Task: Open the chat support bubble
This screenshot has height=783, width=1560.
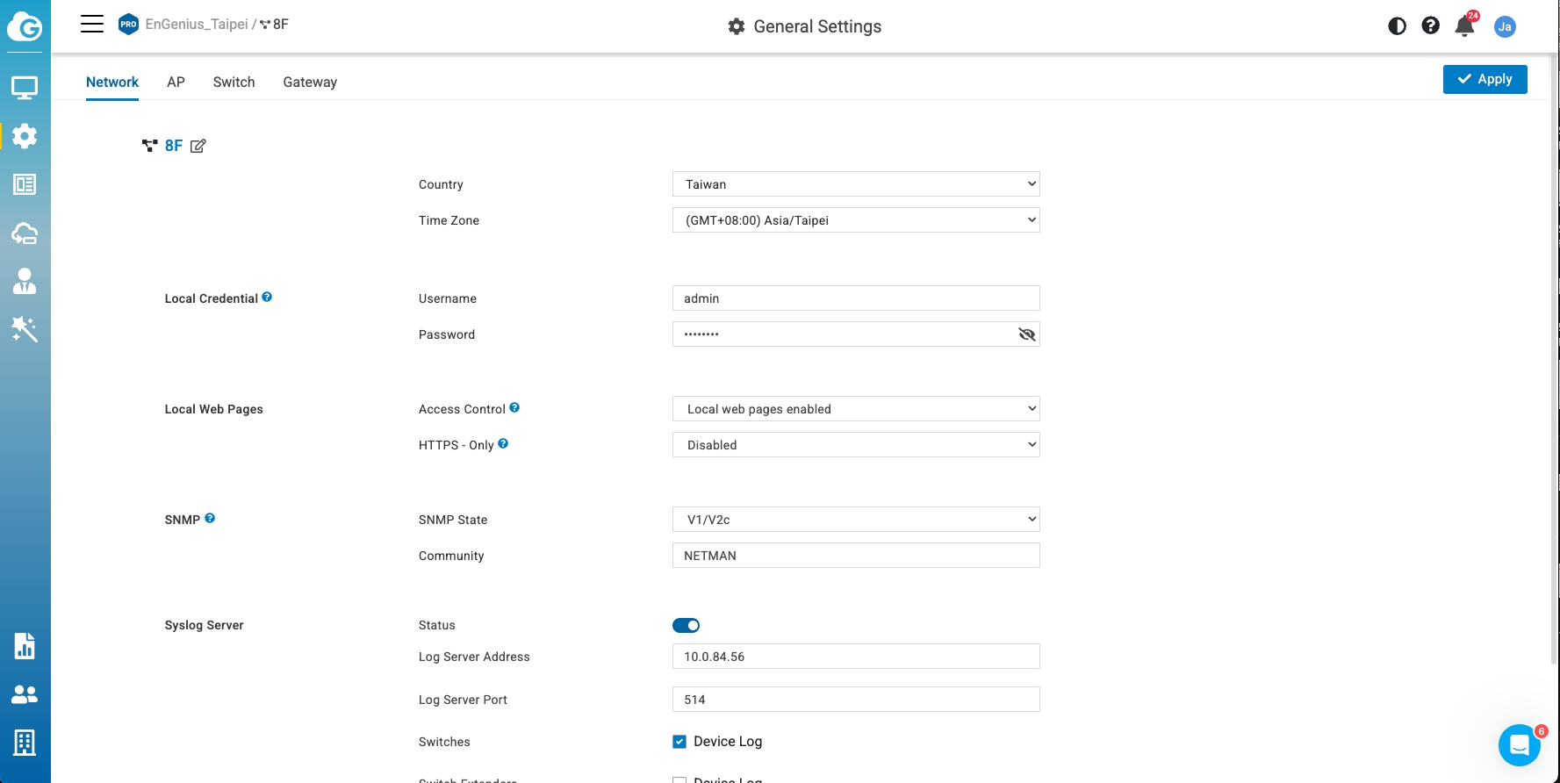Action: tap(1519, 745)
